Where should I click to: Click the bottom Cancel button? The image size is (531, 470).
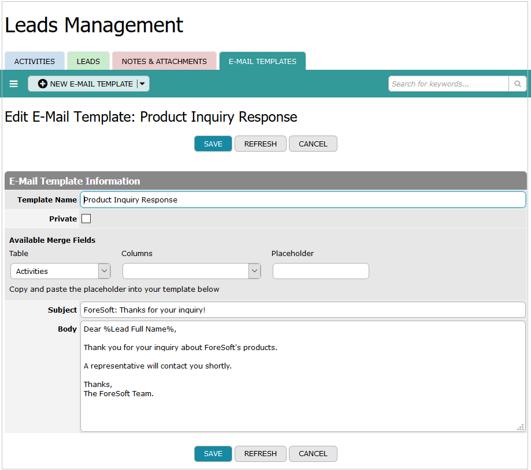(313, 453)
